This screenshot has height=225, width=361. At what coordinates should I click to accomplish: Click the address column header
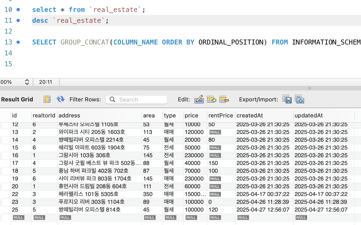69,116
